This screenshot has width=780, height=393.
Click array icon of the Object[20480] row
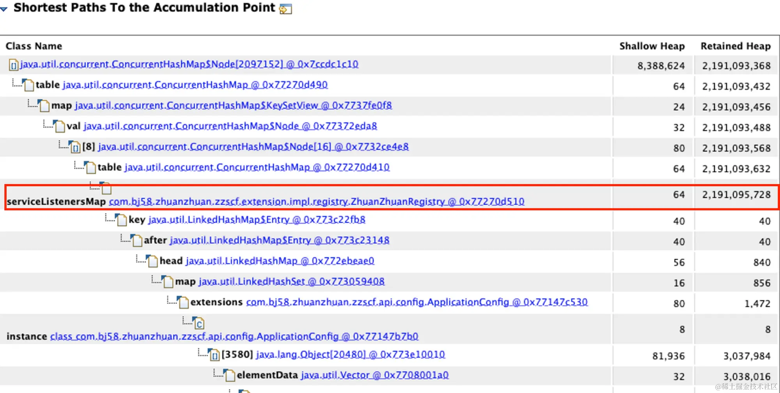(214, 355)
